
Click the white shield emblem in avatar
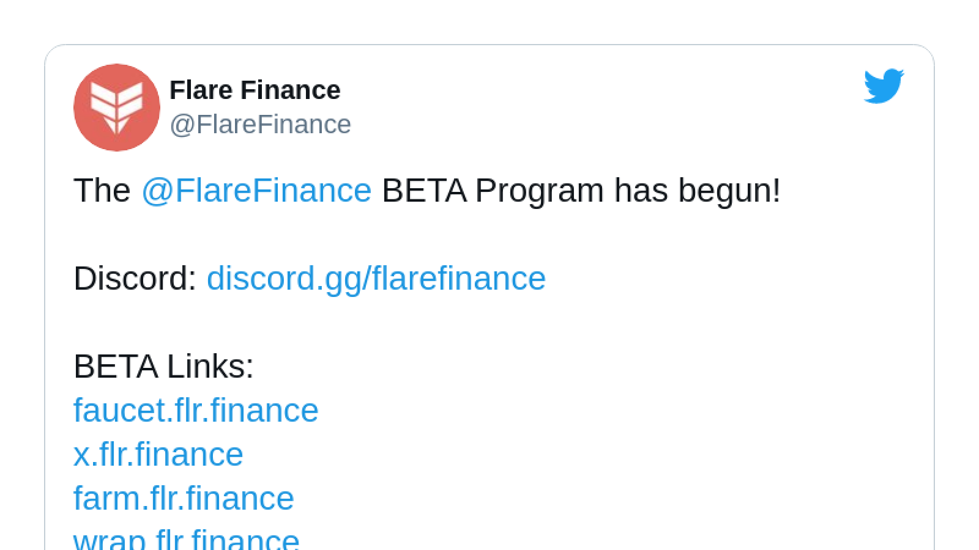coord(117,108)
